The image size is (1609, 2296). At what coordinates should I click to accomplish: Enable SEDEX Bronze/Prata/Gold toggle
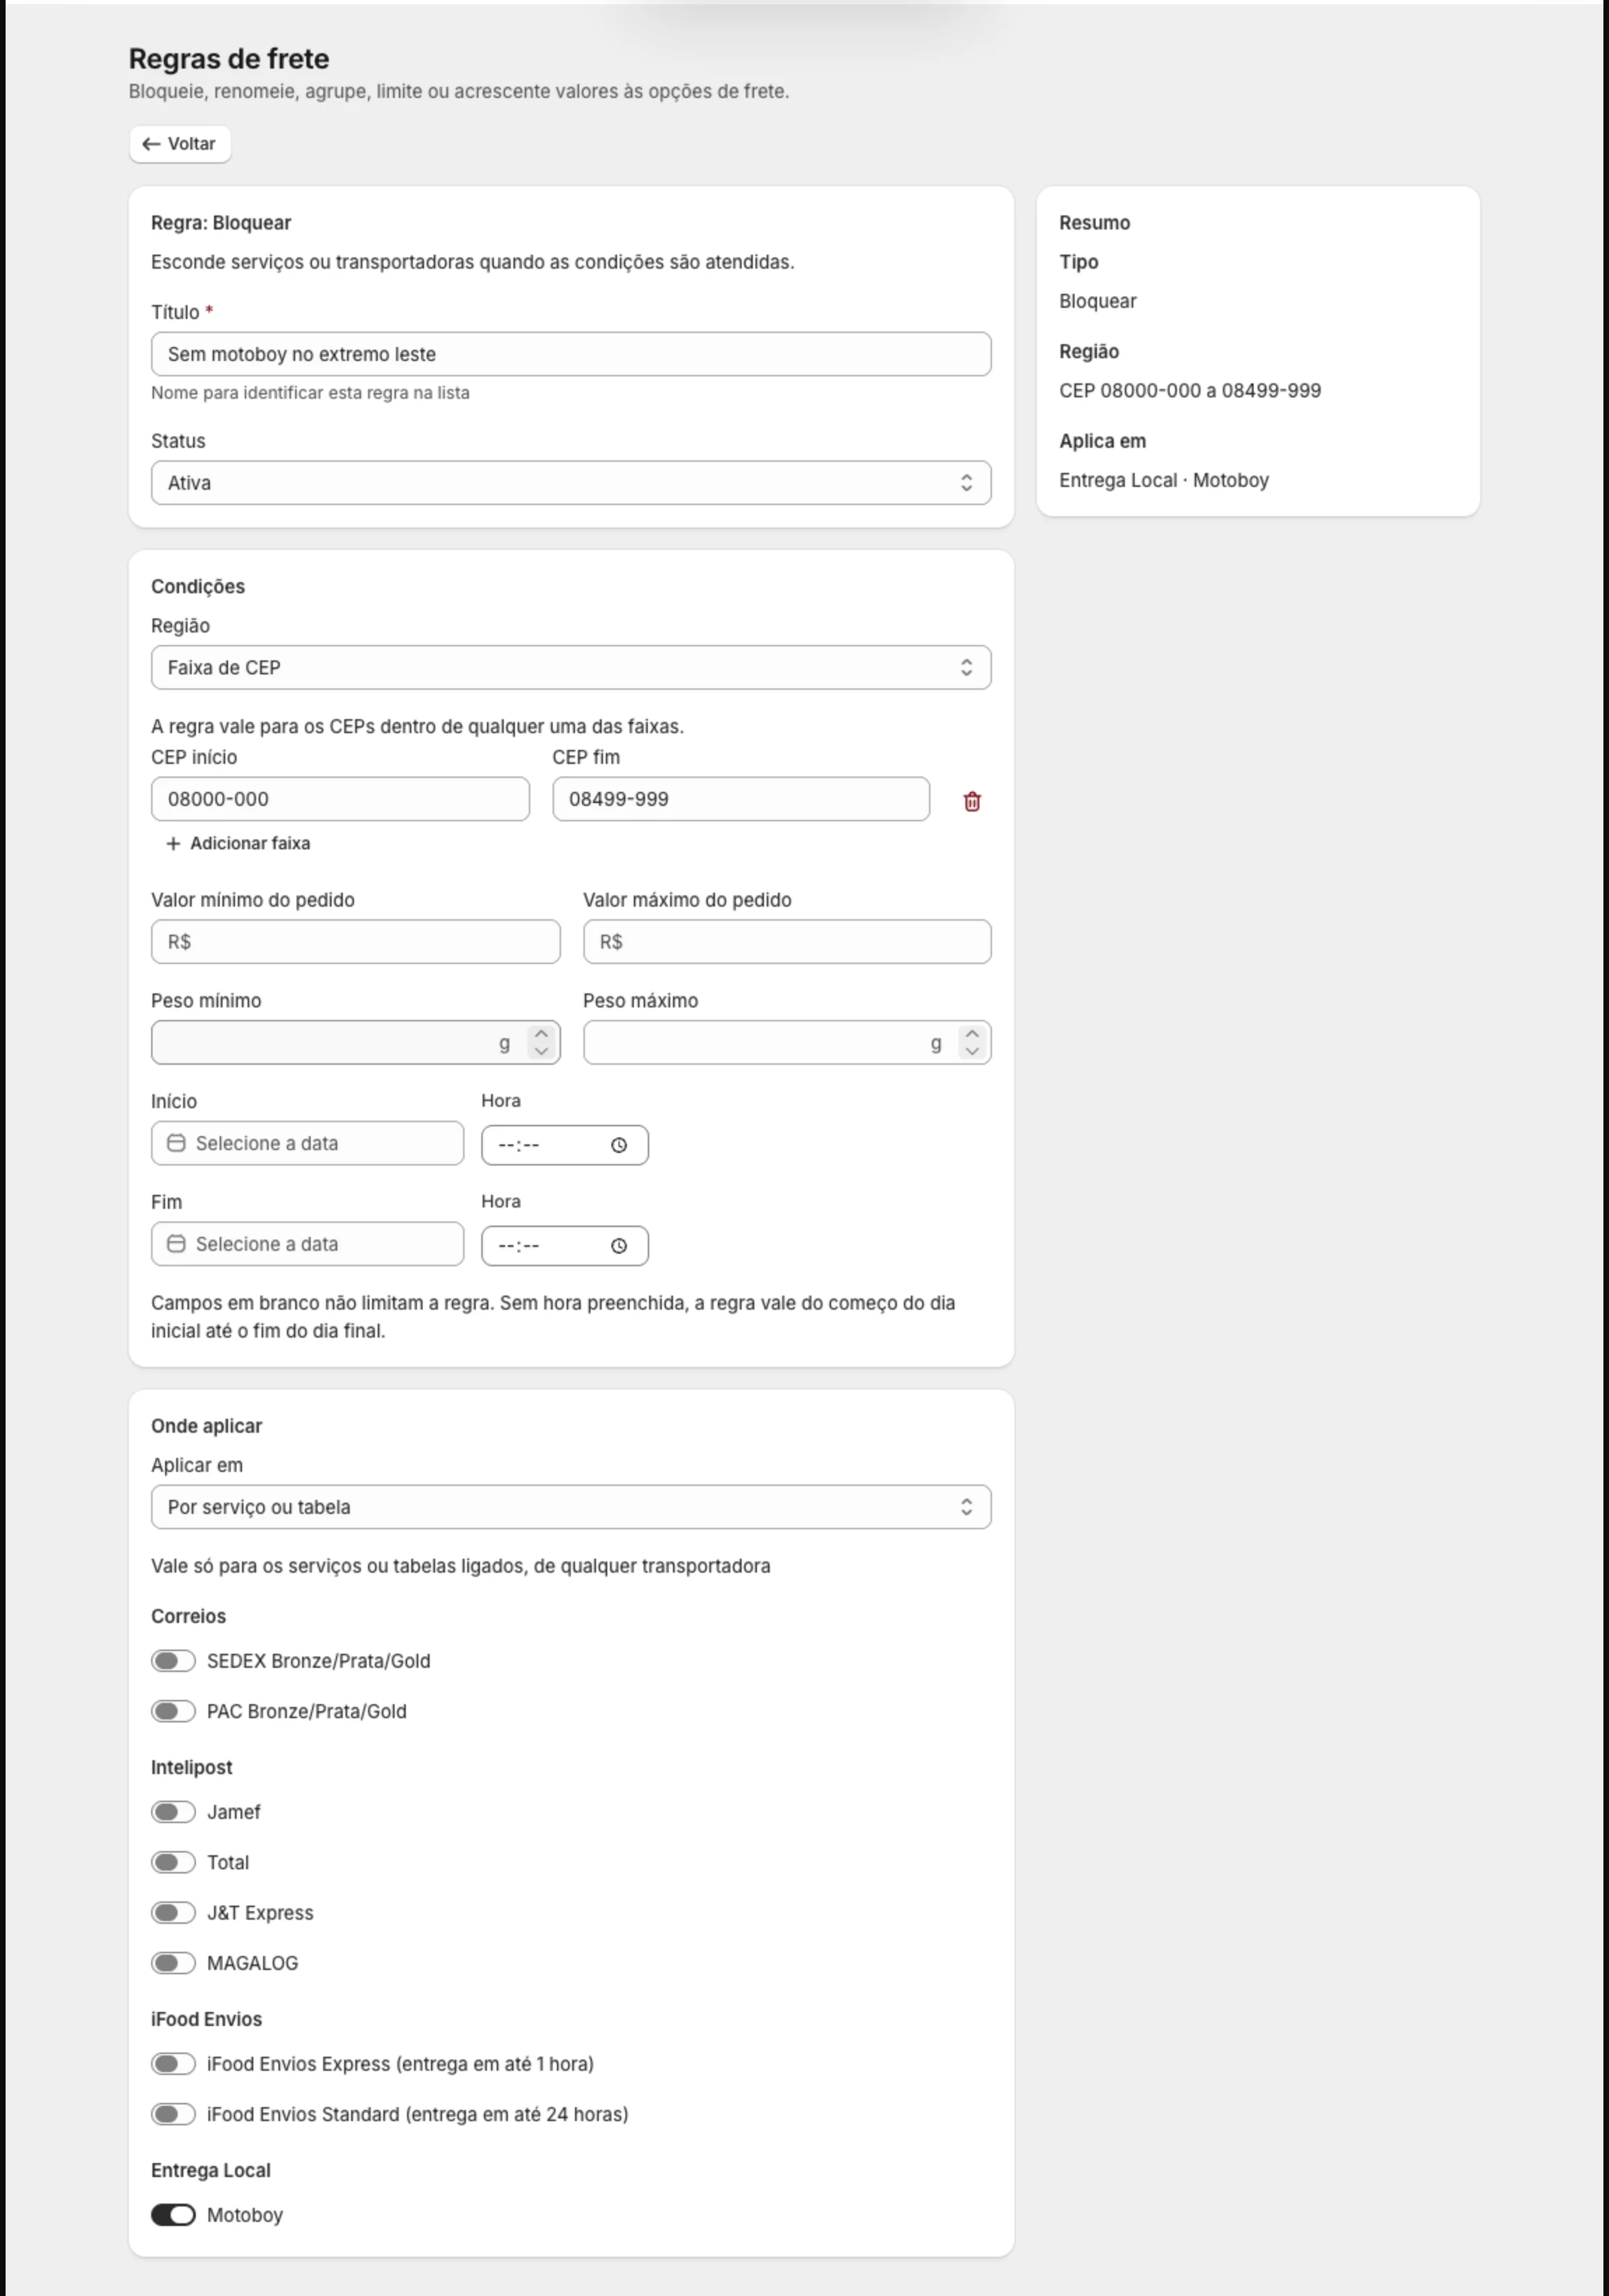coord(173,1661)
